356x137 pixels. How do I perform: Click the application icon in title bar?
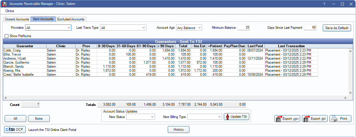tap(5, 4)
